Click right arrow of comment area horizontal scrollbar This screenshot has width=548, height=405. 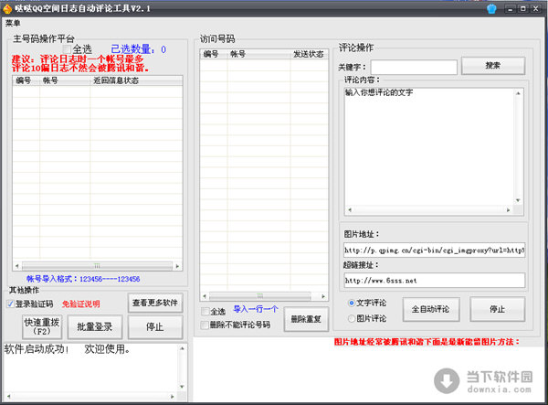(x=509, y=210)
